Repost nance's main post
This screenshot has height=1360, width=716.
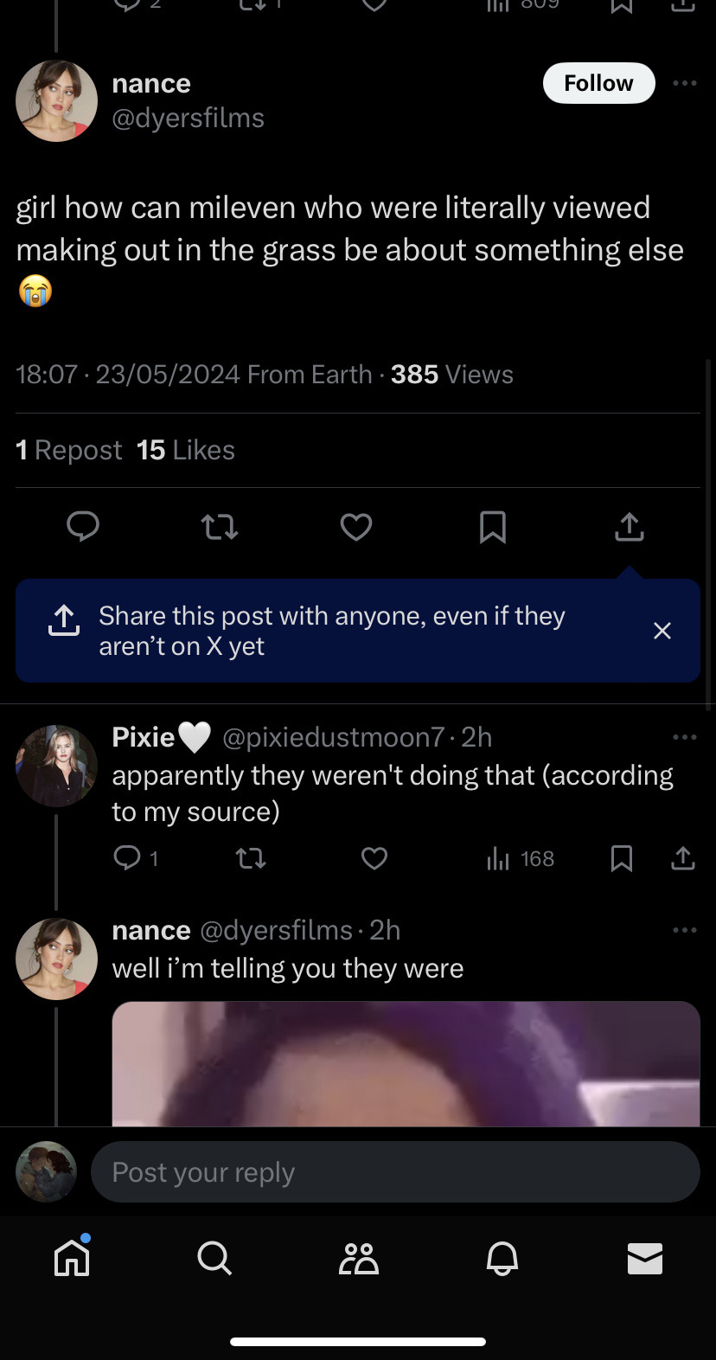coord(219,526)
